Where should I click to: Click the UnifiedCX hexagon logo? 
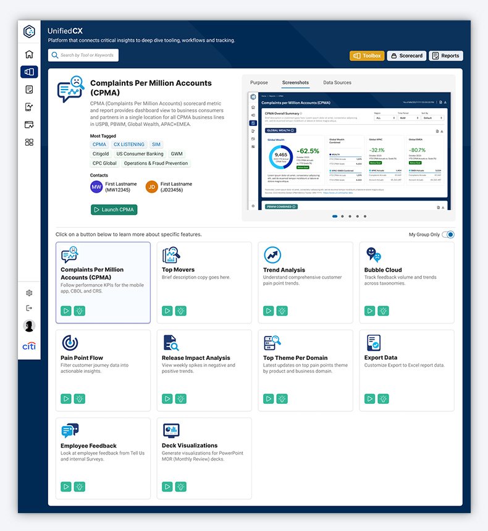(29, 31)
